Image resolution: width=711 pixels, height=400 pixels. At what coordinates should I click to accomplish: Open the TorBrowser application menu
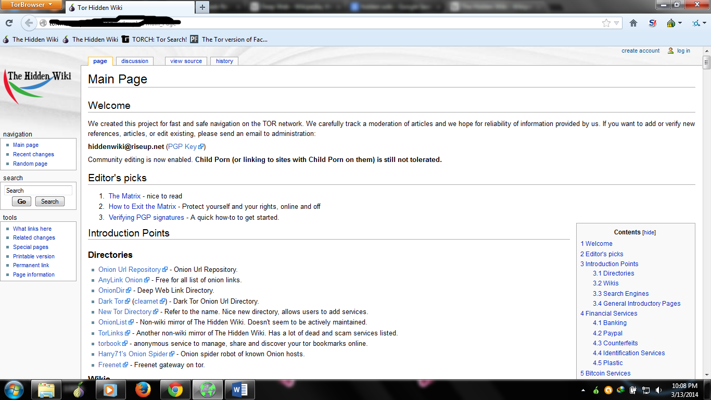pos(32,5)
